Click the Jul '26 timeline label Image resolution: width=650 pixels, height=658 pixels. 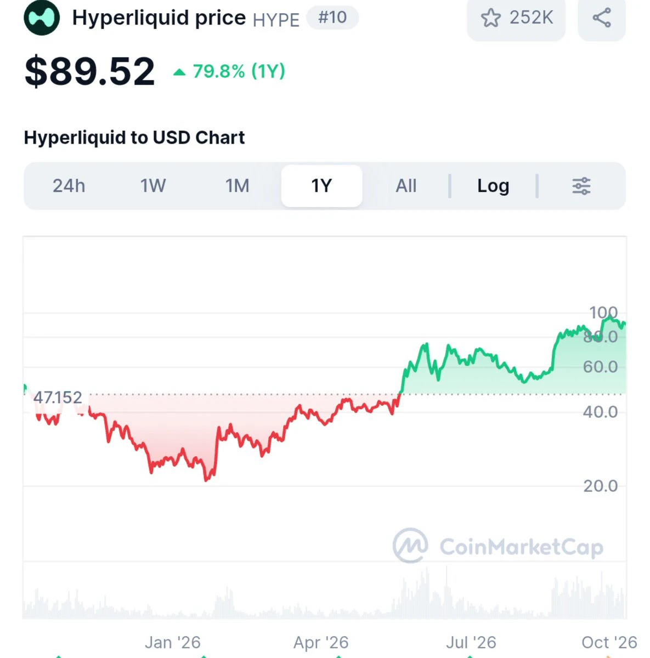[x=471, y=642]
